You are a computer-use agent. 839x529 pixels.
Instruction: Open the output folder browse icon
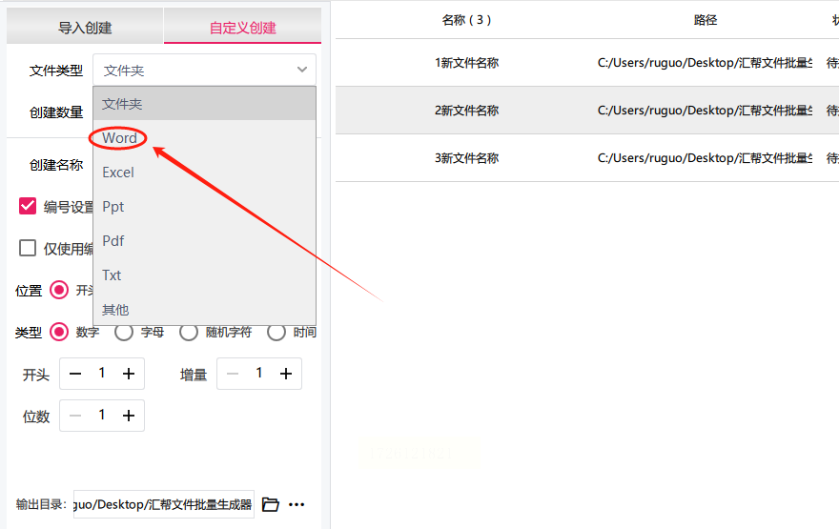pyautogui.click(x=270, y=504)
